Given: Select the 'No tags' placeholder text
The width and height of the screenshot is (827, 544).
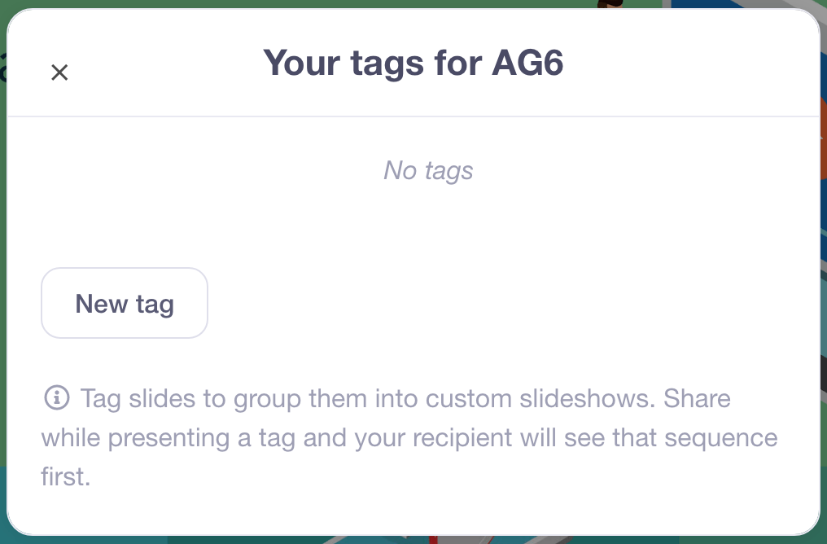Looking at the screenshot, I should (427, 170).
